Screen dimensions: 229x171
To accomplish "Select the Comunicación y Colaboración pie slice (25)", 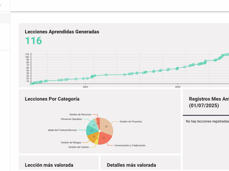I will click(x=104, y=138).
